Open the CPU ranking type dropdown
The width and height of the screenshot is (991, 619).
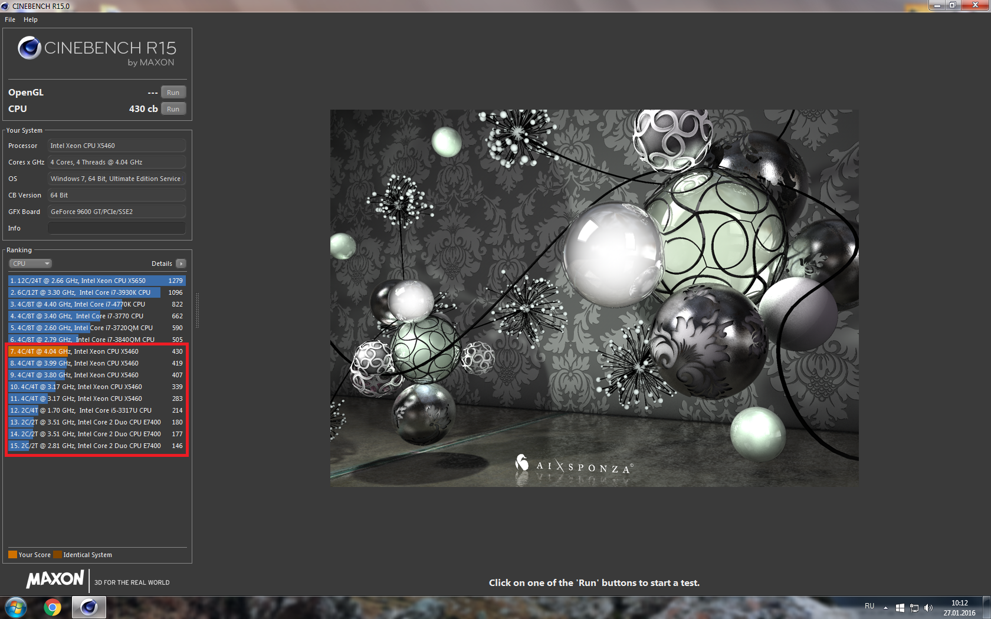click(31, 264)
